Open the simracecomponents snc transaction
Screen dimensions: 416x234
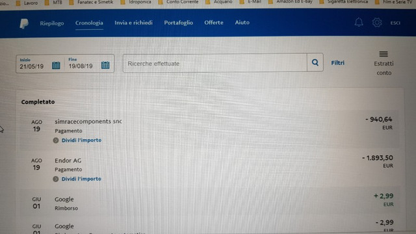pyautogui.click(x=209, y=130)
